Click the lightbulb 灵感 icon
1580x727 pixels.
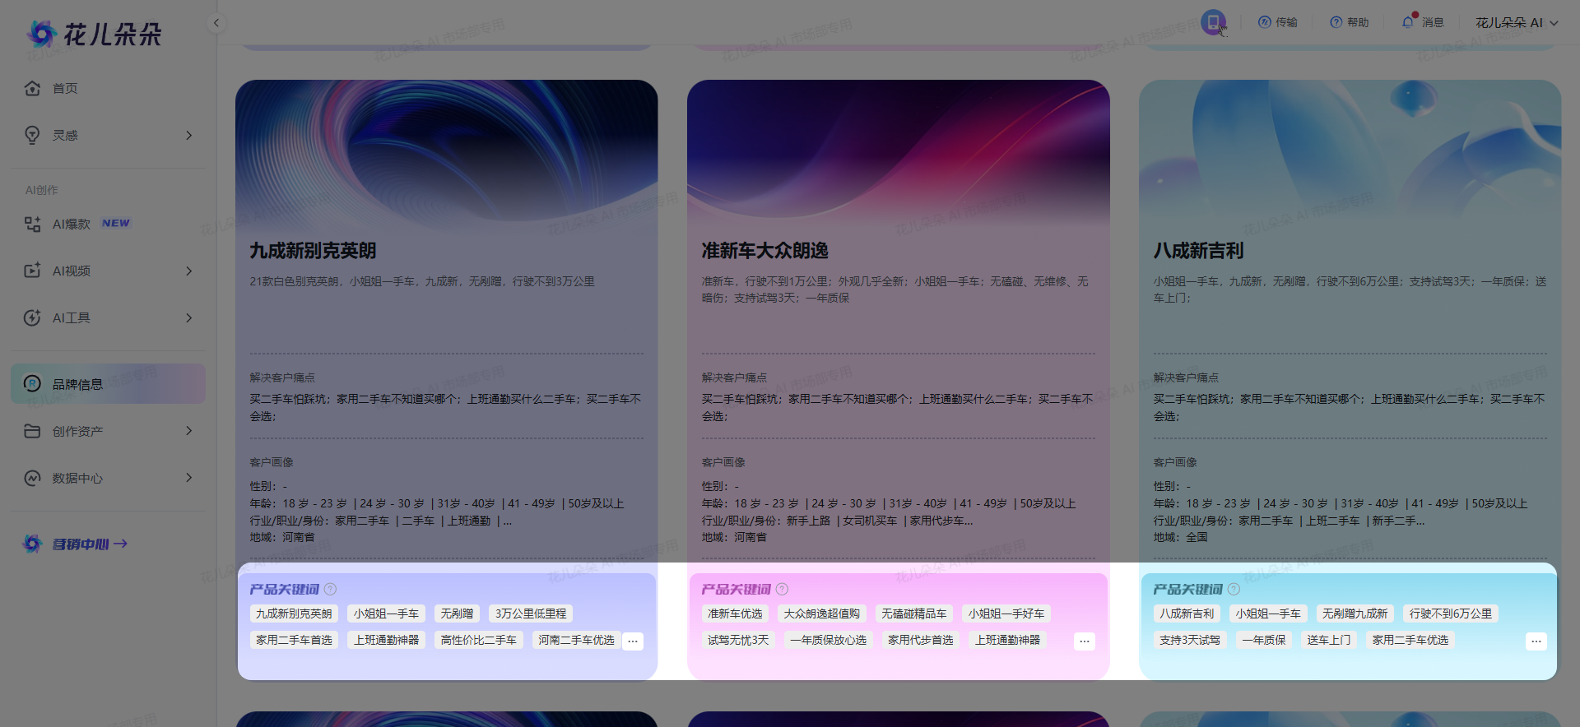click(33, 135)
